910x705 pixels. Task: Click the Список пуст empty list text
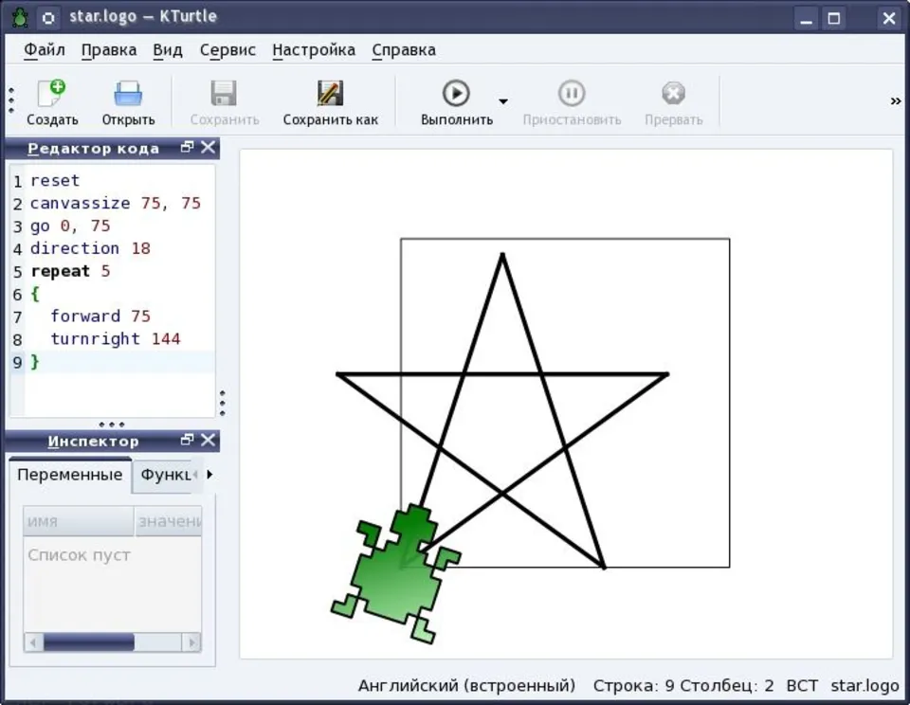79,555
